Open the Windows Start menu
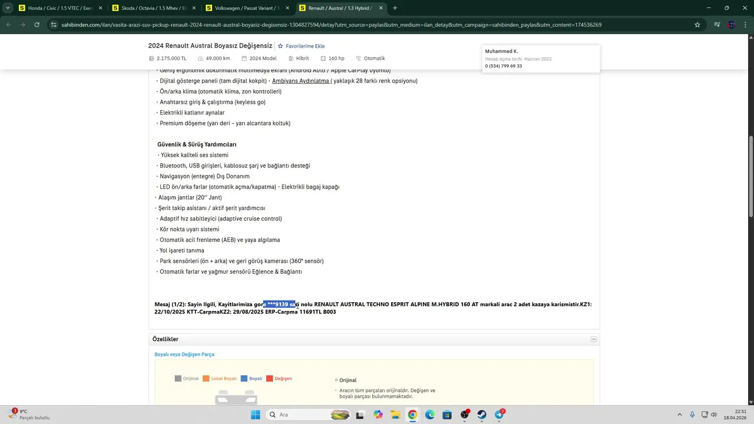This screenshot has height=424, width=754. 255,415
